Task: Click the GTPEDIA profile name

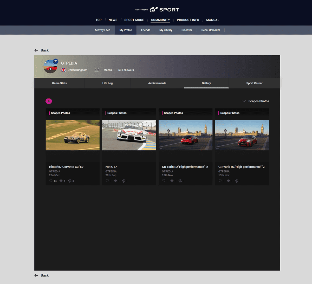Action: pyautogui.click(x=69, y=63)
